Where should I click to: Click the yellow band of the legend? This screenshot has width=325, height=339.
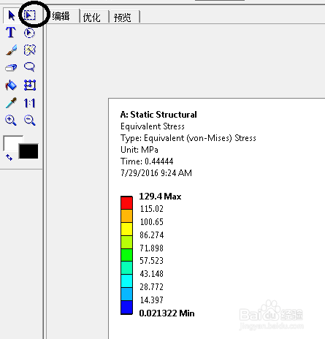126,229
